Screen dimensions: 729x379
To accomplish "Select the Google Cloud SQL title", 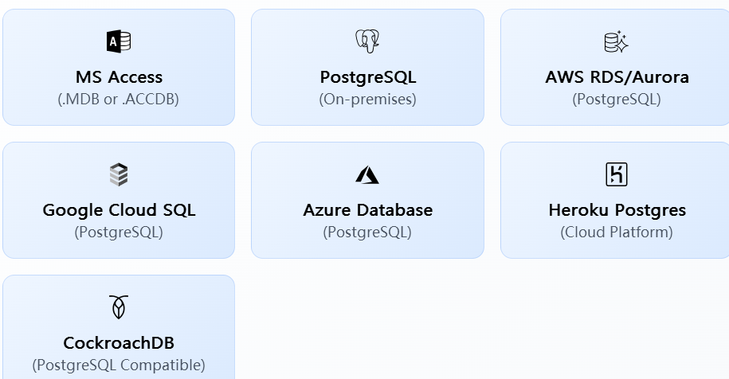I will click(119, 210).
